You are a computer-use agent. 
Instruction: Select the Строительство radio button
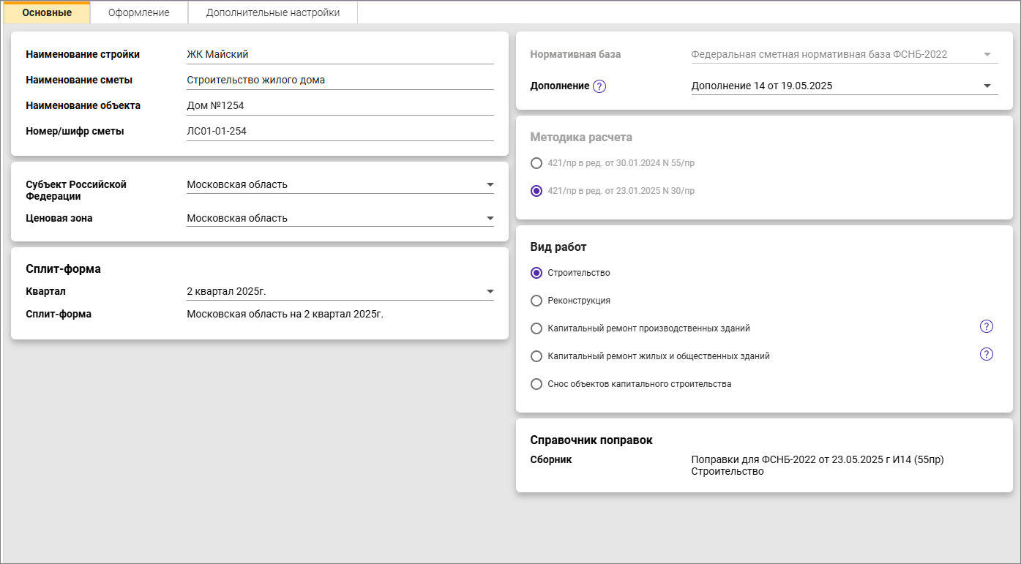tap(536, 273)
